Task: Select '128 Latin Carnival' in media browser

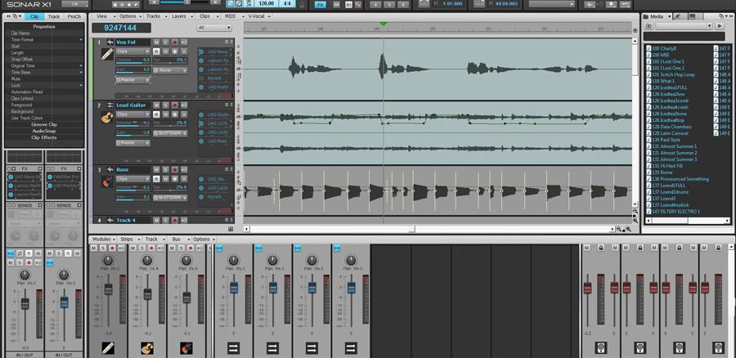Action: [x=672, y=133]
